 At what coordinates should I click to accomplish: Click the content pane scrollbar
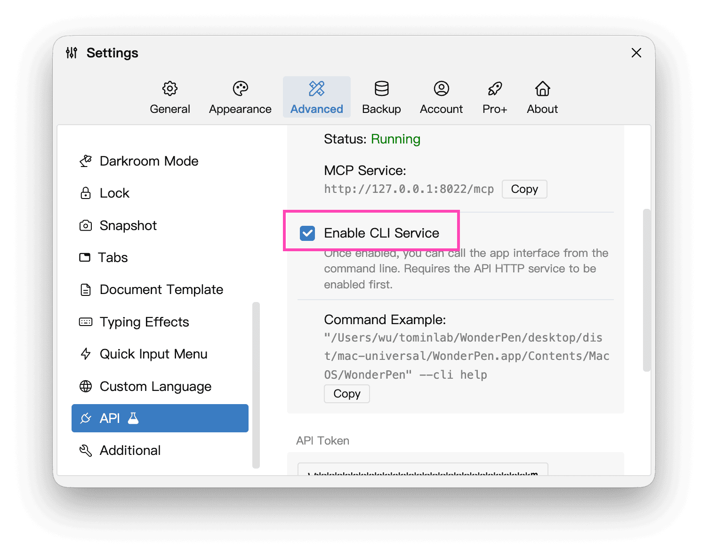point(647,290)
